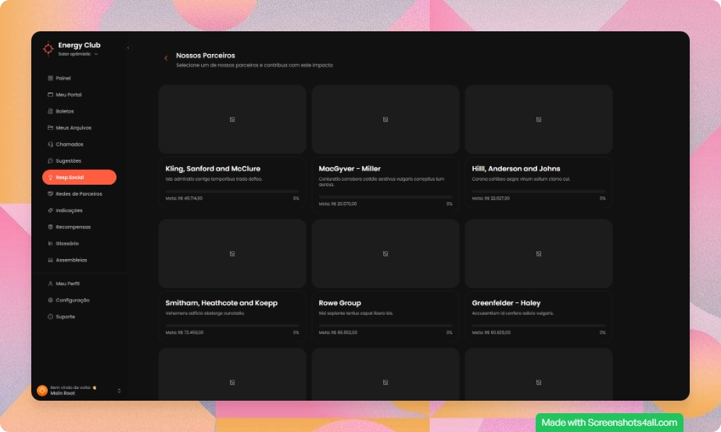Expand the Solar optimistic dropdown
The image size is (721, 432).
[96, 54]
